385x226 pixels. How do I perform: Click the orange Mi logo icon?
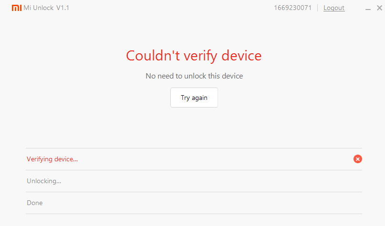coord(17,8)
